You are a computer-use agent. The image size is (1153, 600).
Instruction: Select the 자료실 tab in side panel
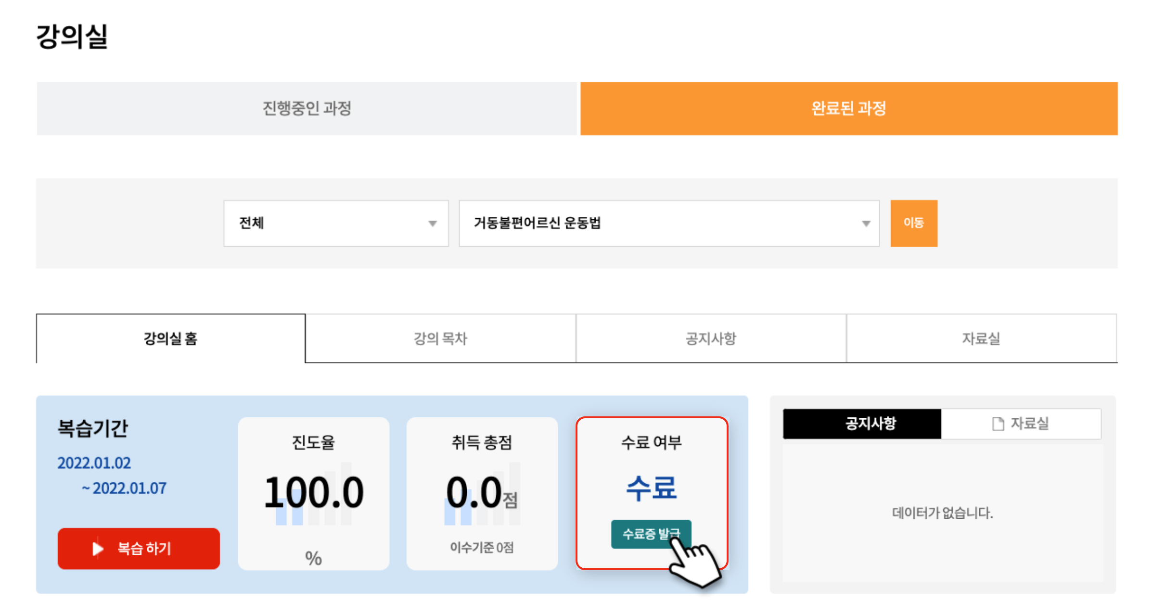pyautogui.click(x=1021, y=424)
